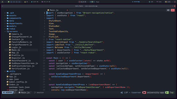
Task: Switch to the fifth workspace circle
Action: tap(19, 2)
